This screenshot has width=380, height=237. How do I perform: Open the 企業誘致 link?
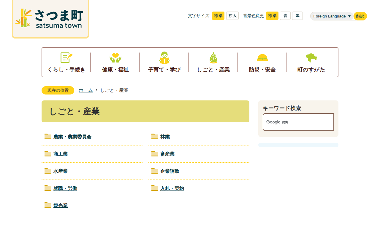coord(170,171)
